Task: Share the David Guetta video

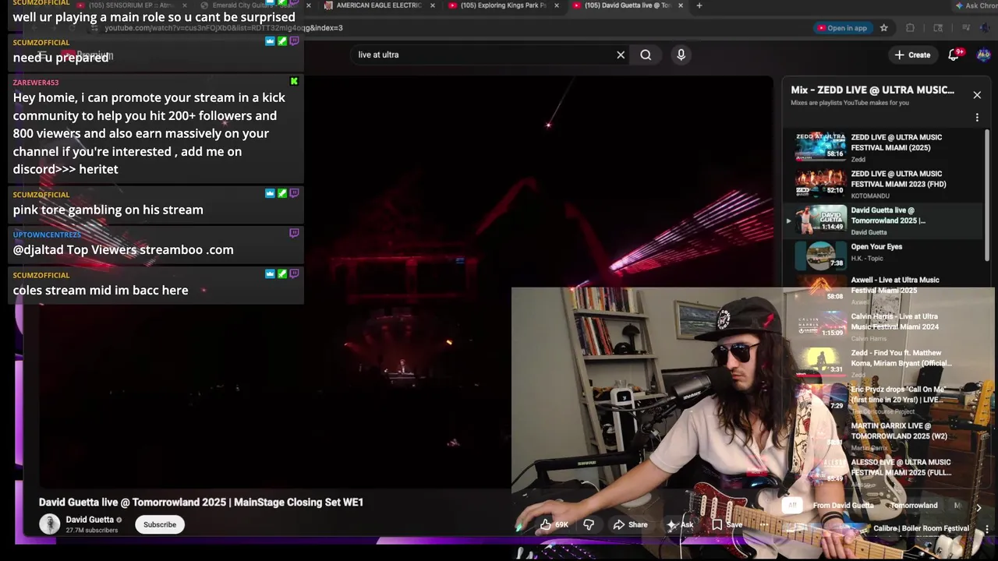Action: click(x=630, y=524)
